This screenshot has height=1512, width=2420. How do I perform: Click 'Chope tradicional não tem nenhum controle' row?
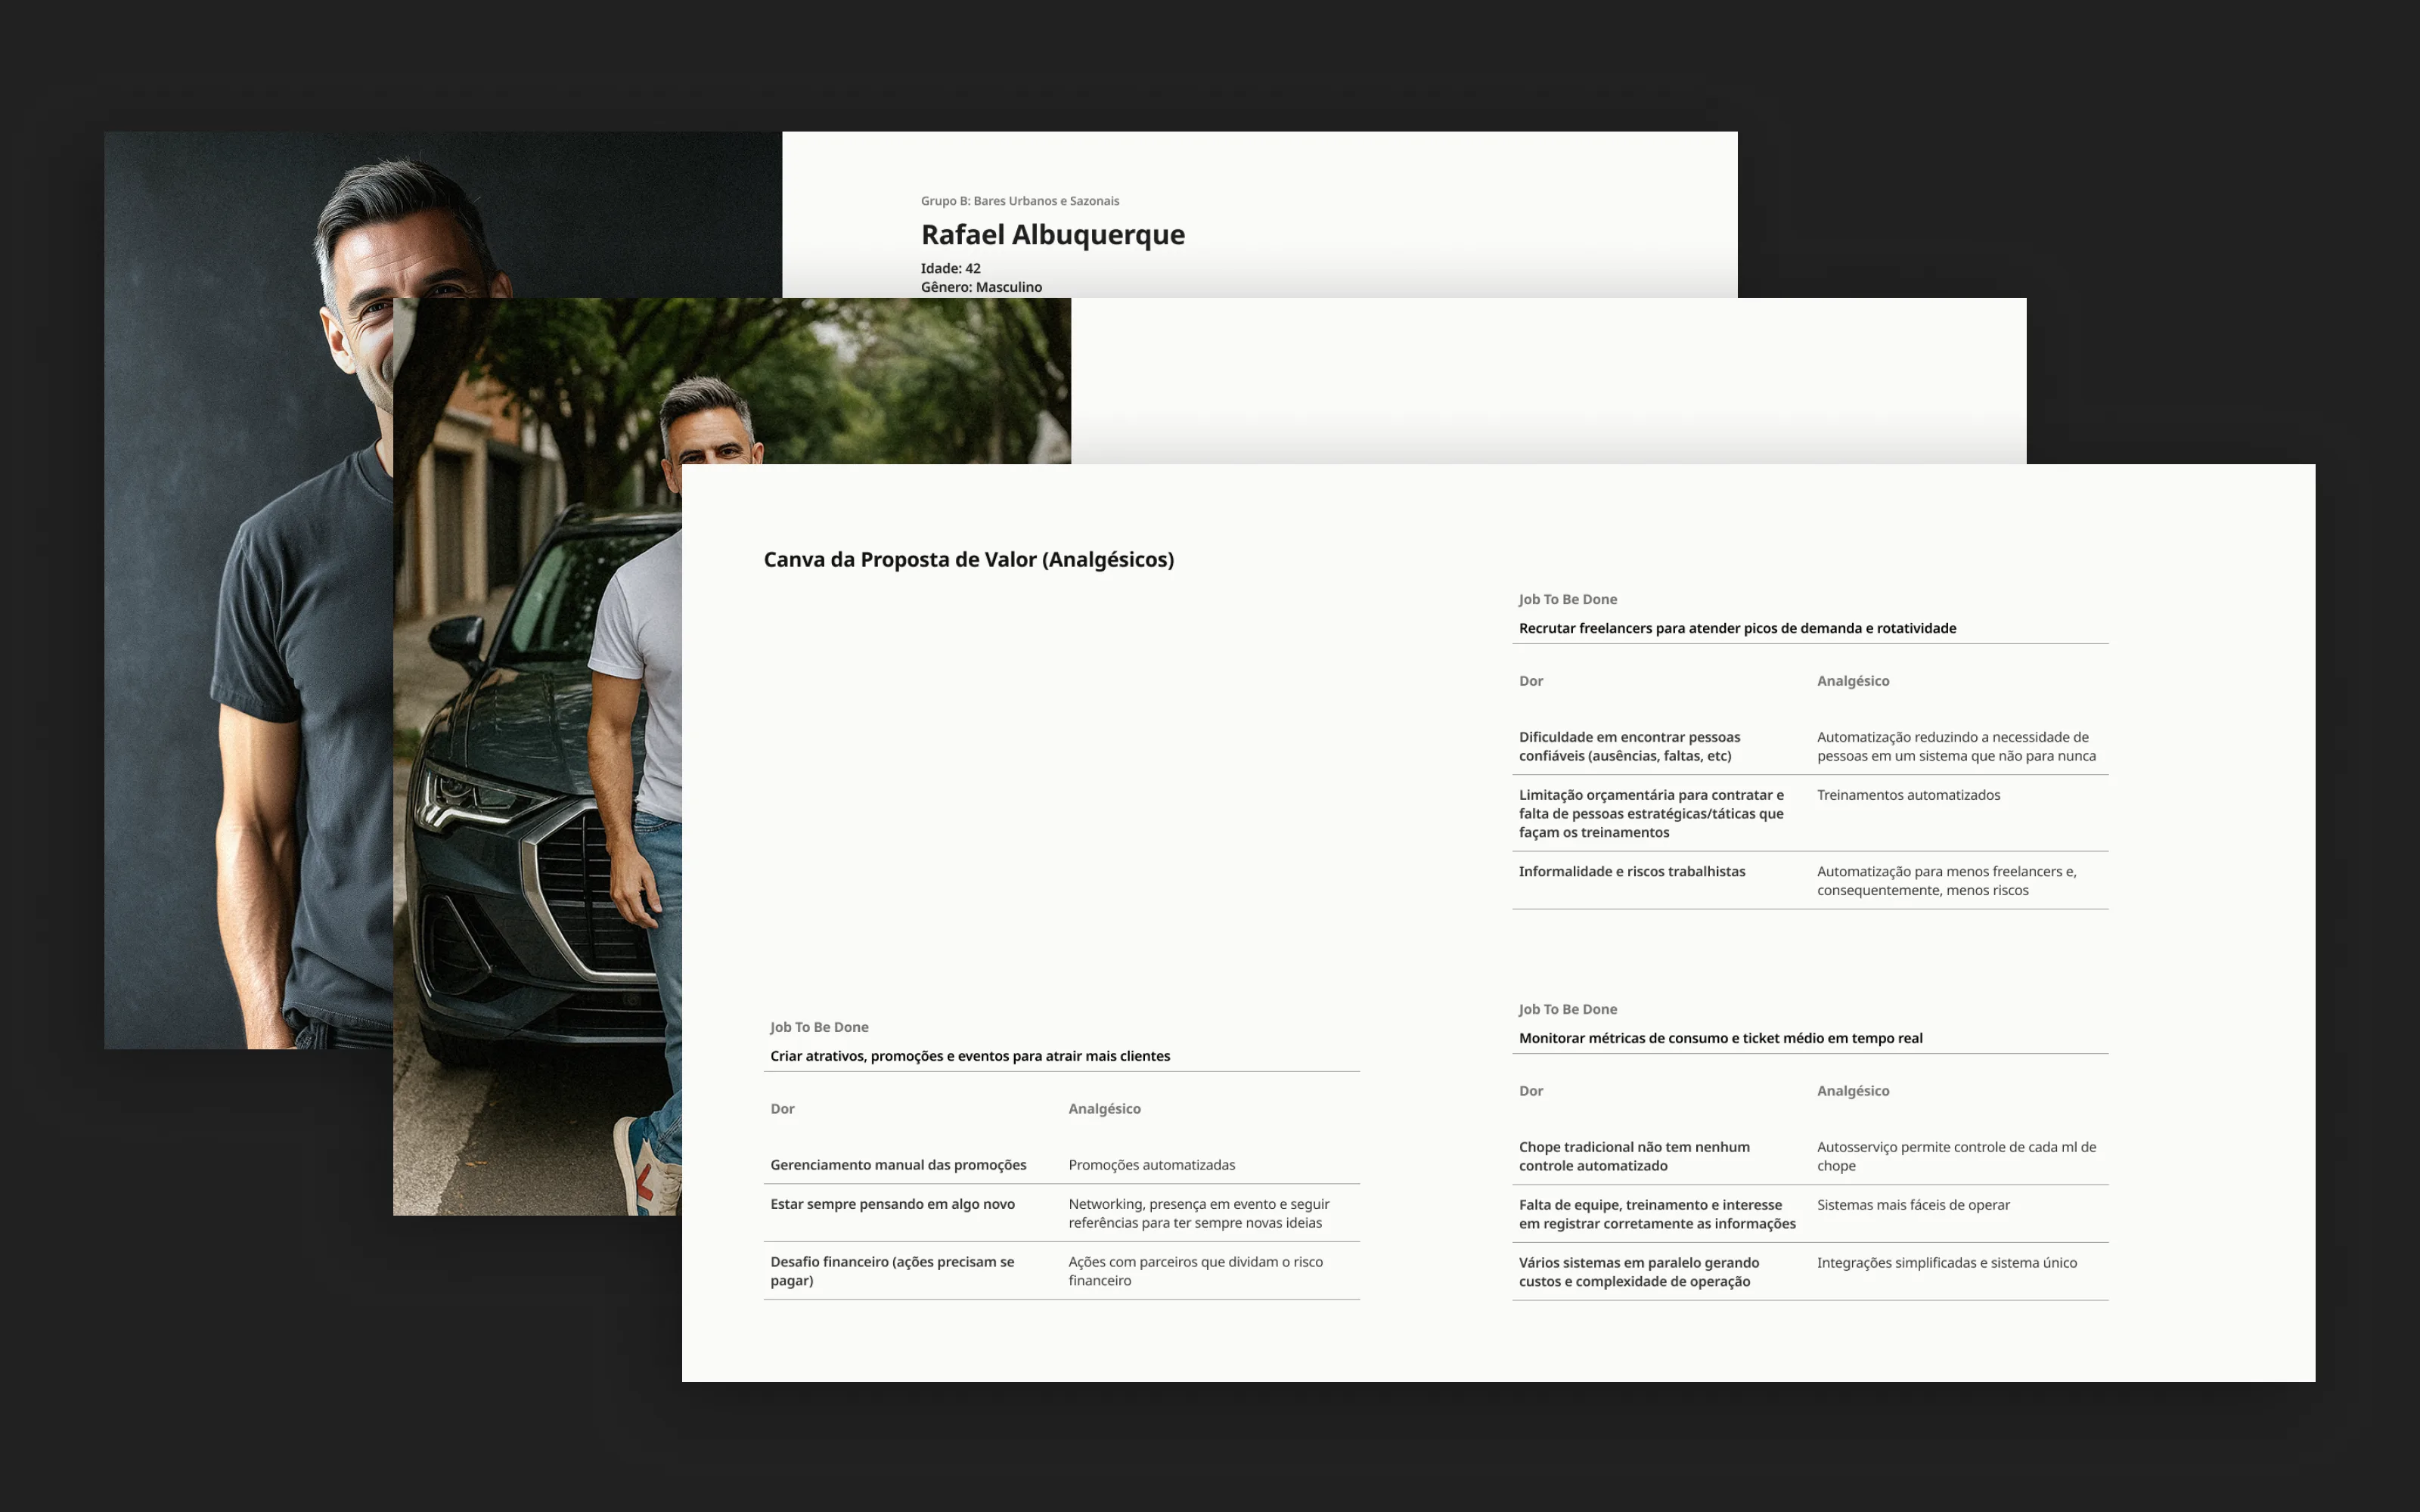(1633, 1156)
